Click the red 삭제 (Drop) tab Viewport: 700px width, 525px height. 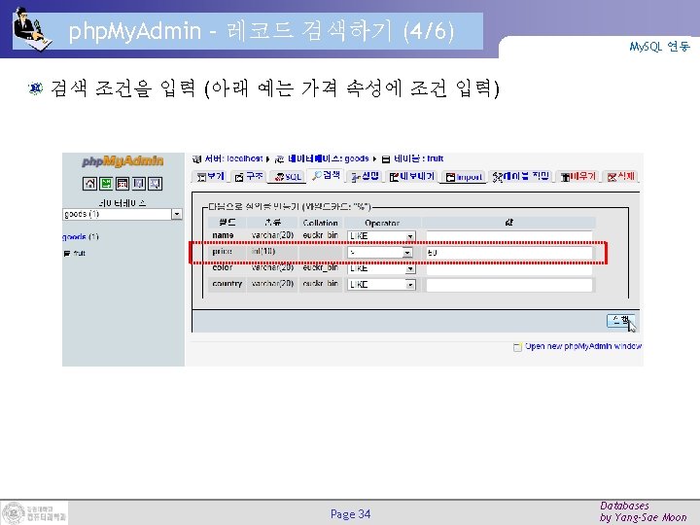620,176
